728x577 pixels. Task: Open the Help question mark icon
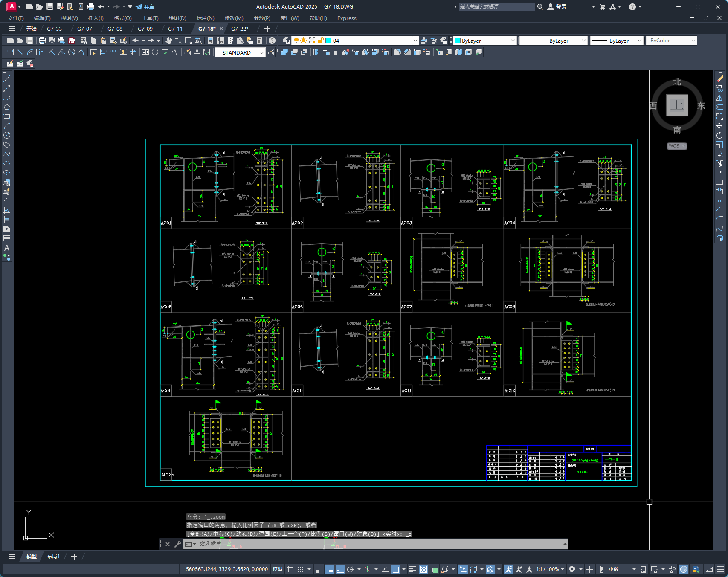pos(272,41)
